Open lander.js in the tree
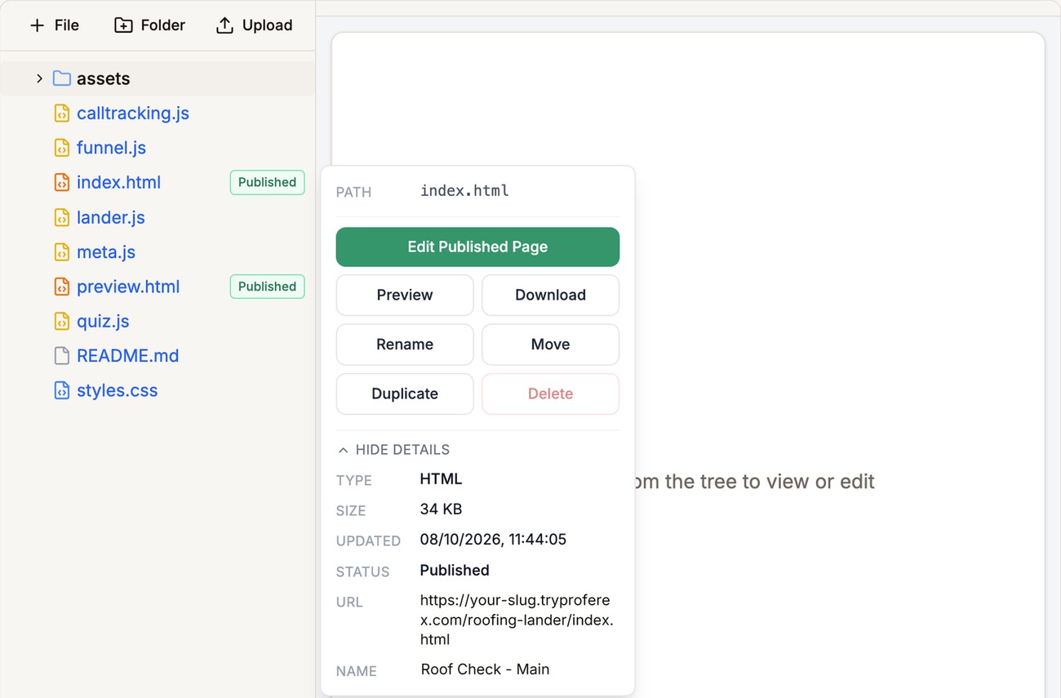1061x698 pixels. pyautogui.click(x=111, y=217)
